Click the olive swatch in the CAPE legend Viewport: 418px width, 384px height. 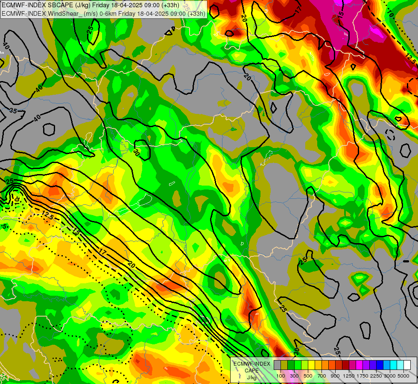pos(284,365)
